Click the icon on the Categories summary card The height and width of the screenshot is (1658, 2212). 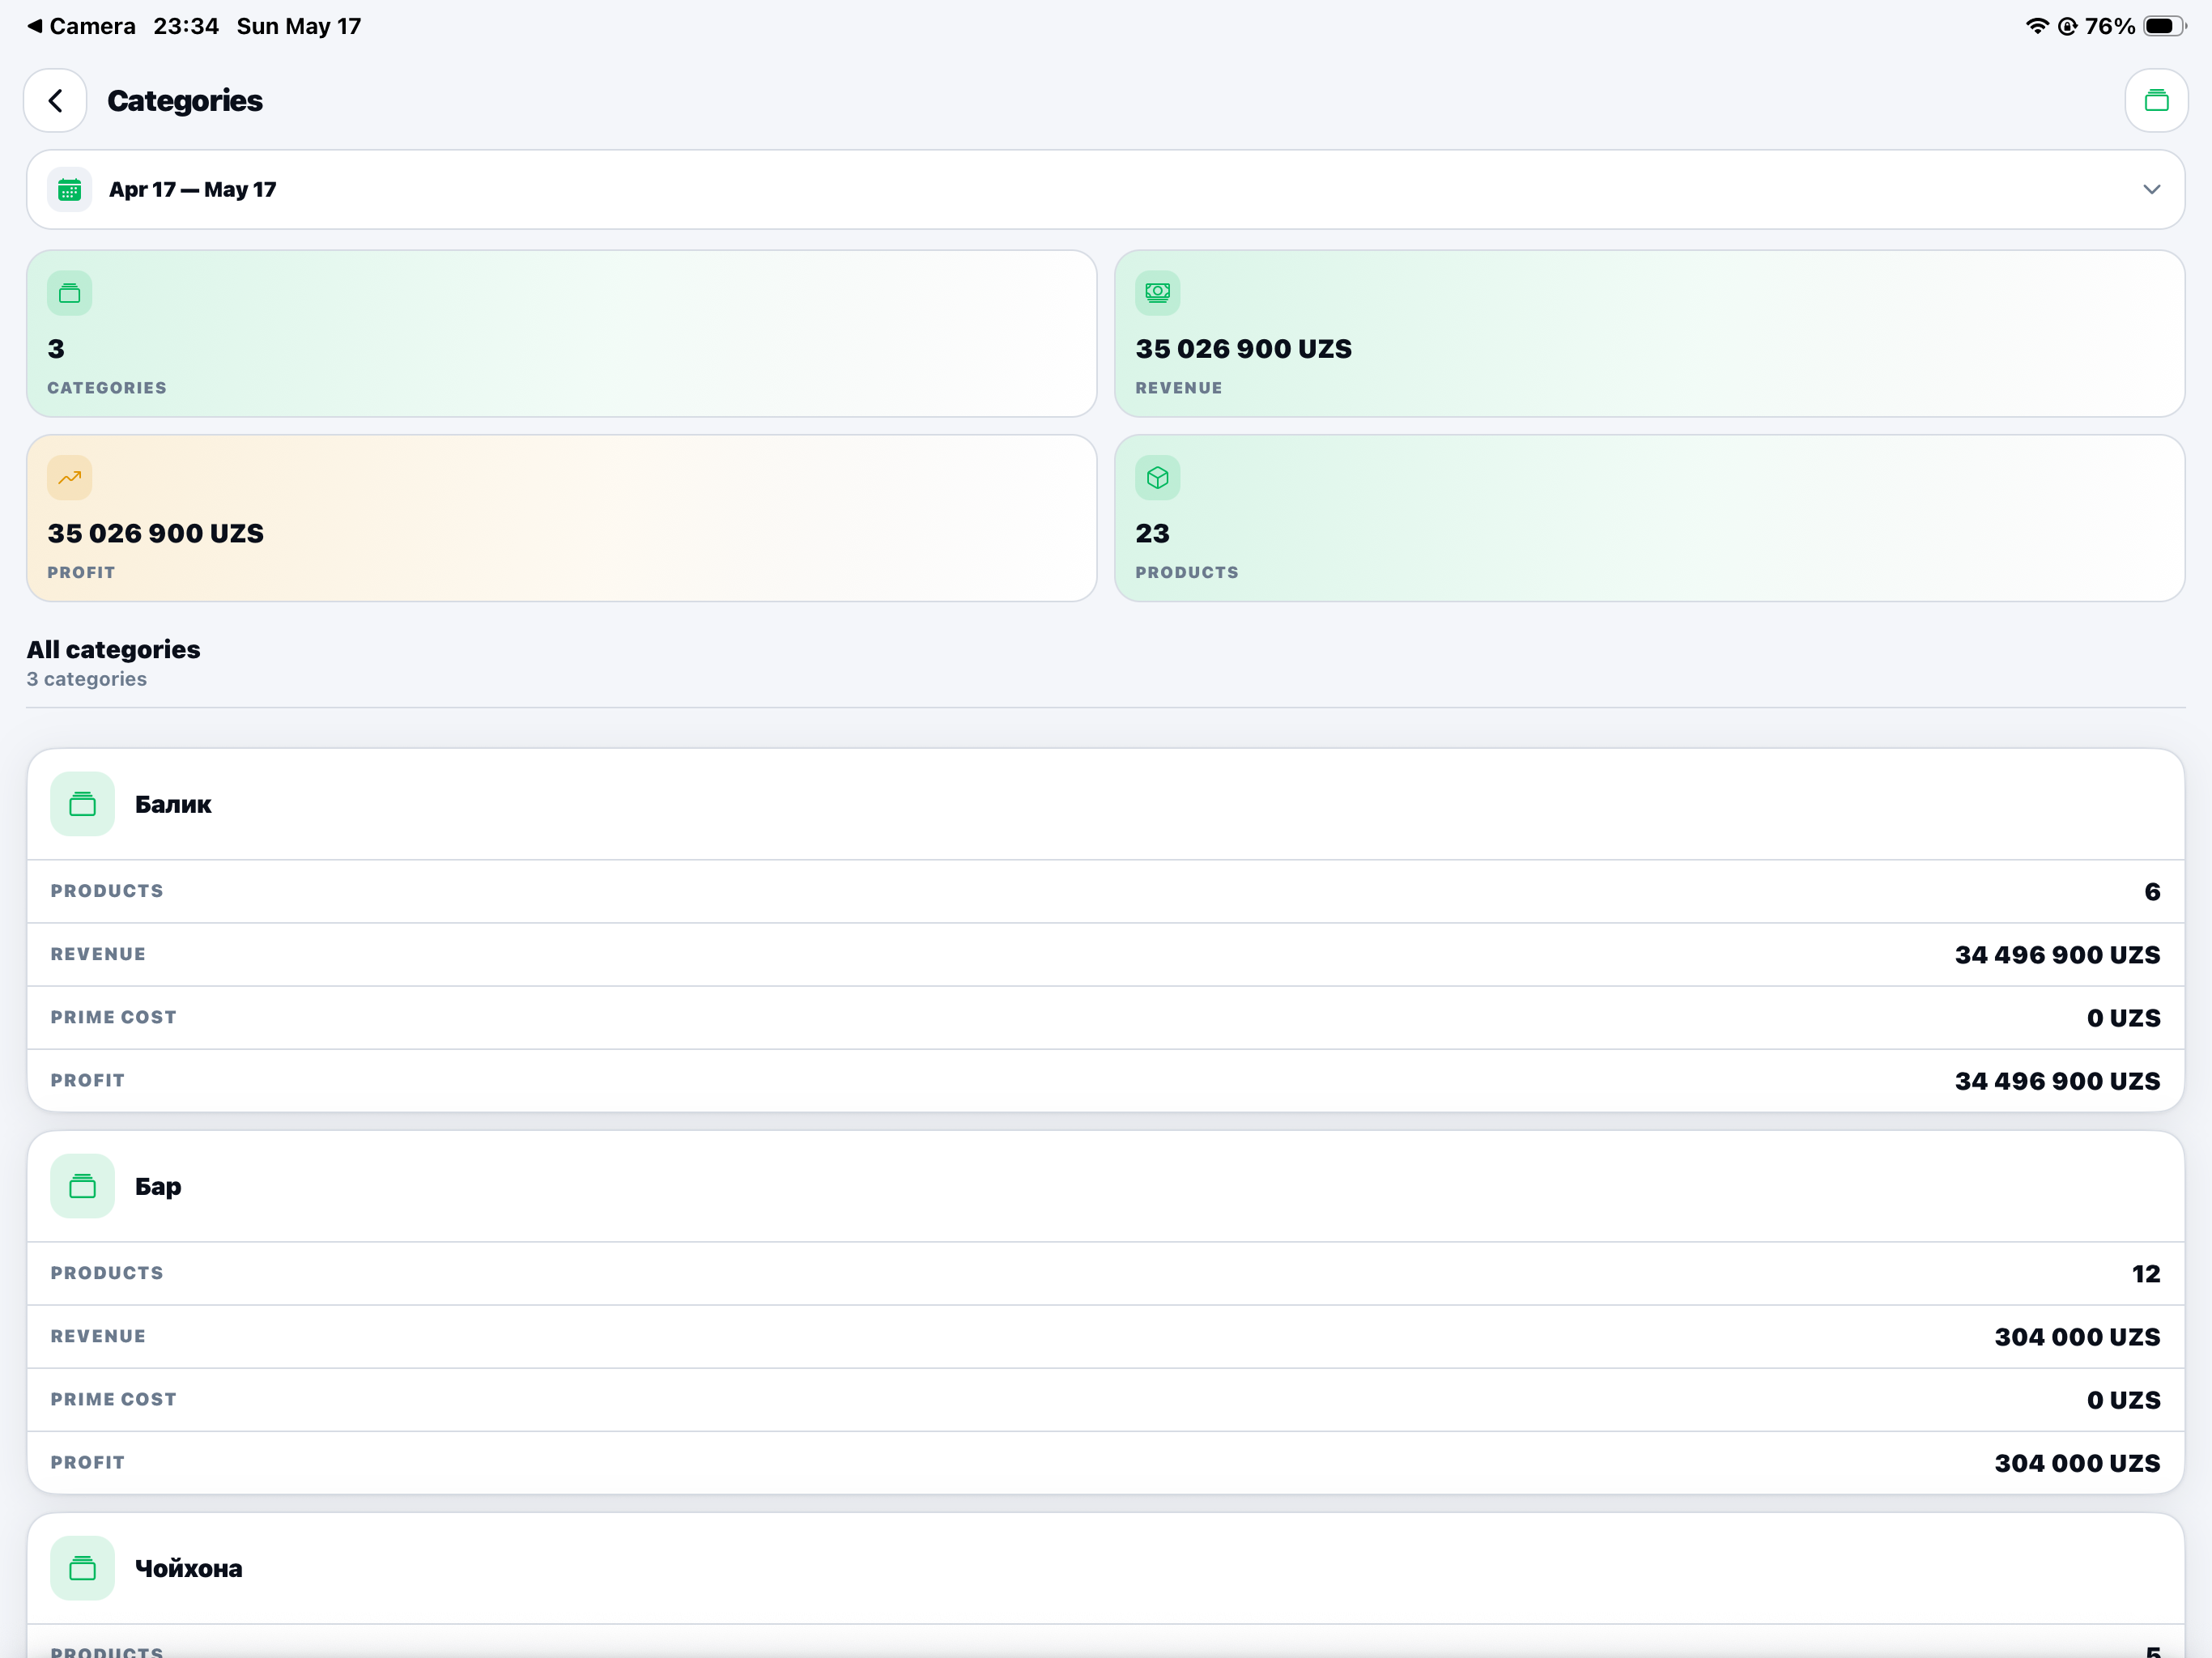[69, 293]
